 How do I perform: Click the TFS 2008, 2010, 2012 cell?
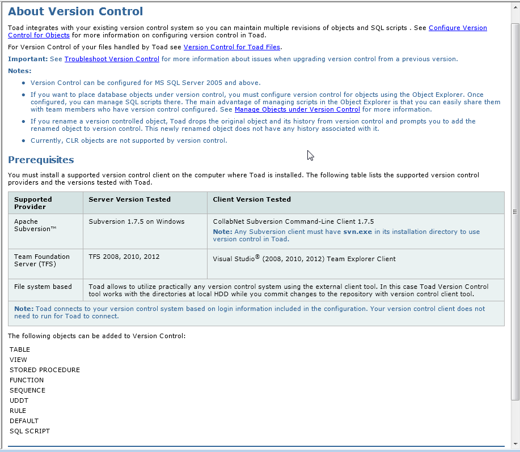pyautogui.click(x=124, y=257)
